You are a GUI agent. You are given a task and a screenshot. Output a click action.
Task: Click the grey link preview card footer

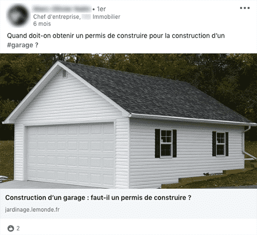tap(128, 204)
